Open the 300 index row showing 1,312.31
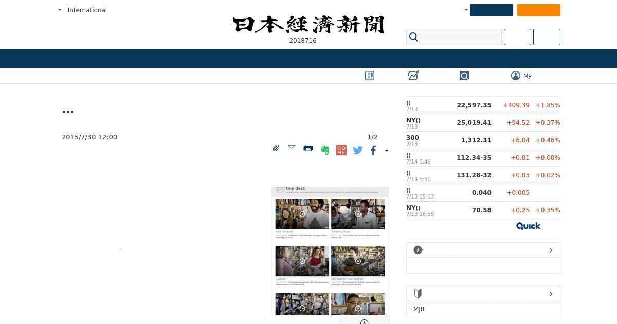The image size is (617, 324). click(x=483, y=140)
